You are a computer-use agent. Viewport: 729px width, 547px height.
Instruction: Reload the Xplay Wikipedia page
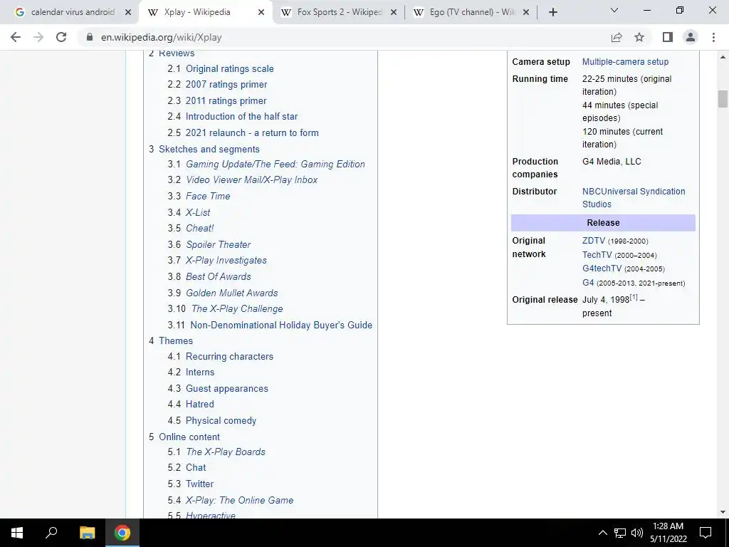point(61,37)
